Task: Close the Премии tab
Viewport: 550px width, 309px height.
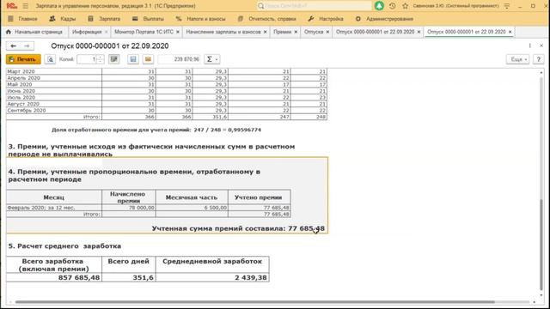Action: click(x=296, y=32)
